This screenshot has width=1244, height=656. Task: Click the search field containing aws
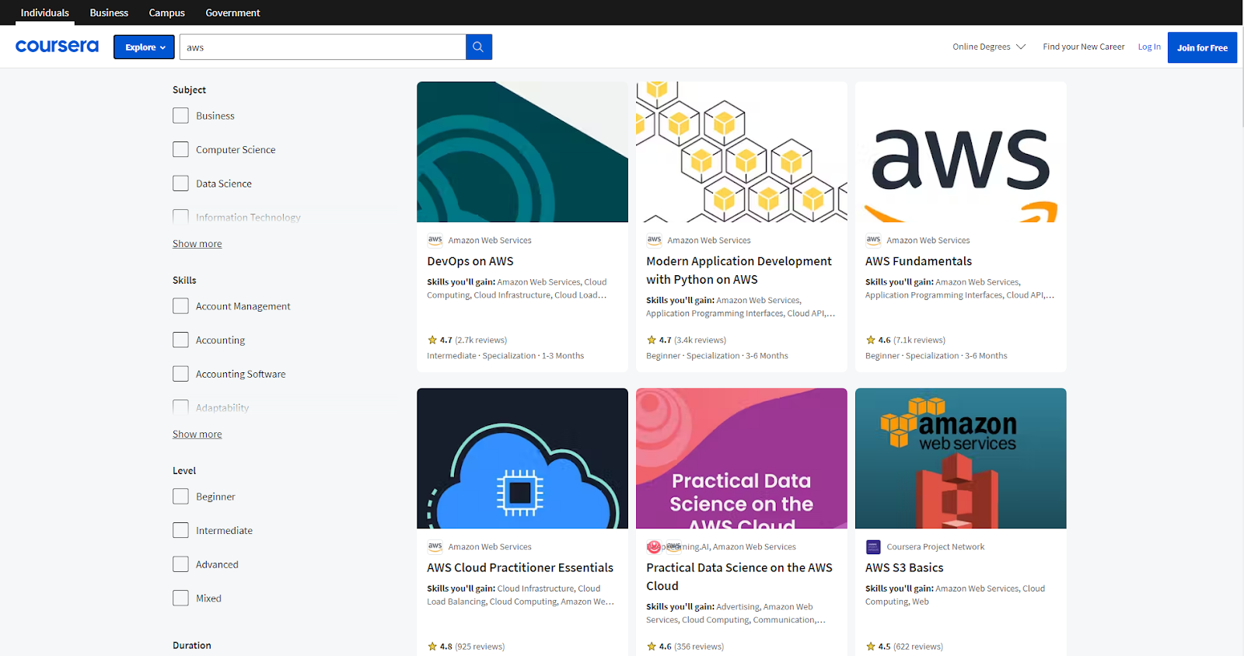[x=323, y=47]
